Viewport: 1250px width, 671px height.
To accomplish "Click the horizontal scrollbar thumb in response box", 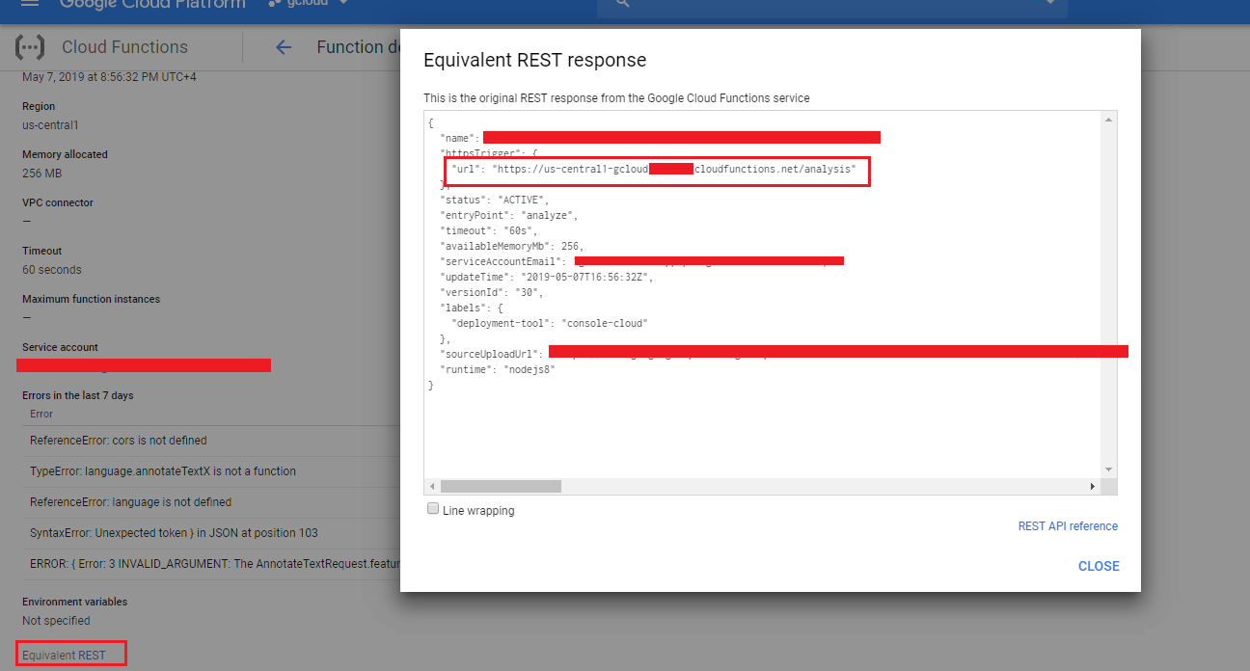I will point(501,487).
